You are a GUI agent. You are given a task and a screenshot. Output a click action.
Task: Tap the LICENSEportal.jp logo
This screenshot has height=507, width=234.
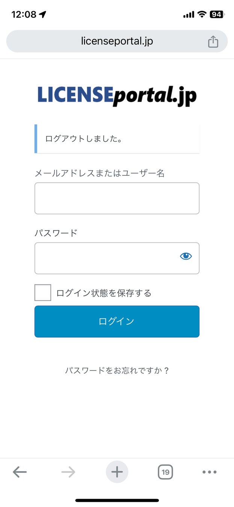(x=117, y=95)
